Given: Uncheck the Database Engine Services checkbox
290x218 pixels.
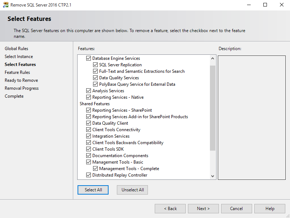Looking at the screenshot, I should coord(88,58).
